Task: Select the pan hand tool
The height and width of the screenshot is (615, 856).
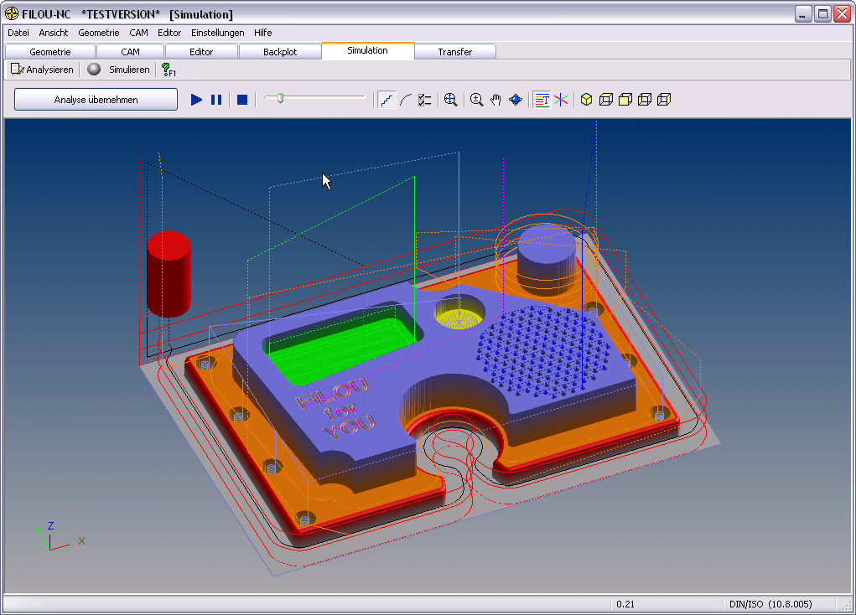Action: point(496,100)
